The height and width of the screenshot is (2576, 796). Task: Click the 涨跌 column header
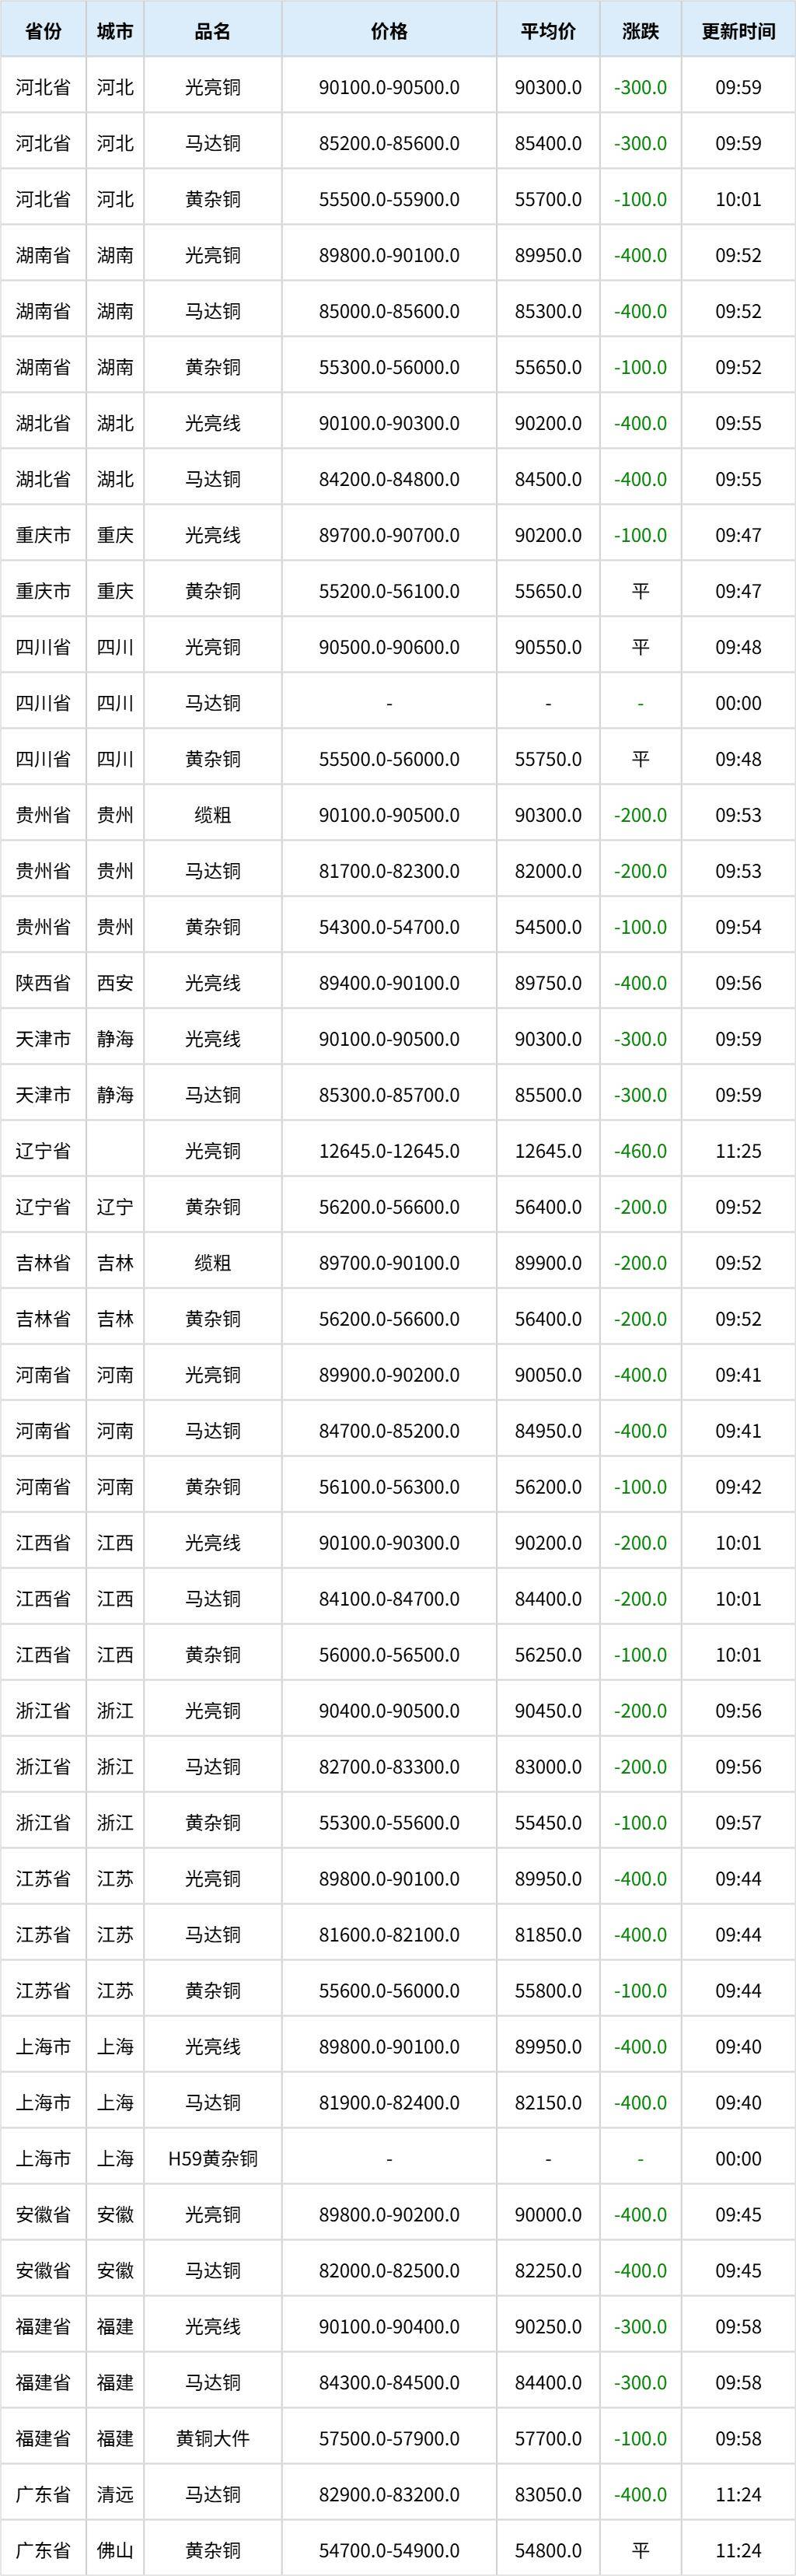tap(640, 31)
